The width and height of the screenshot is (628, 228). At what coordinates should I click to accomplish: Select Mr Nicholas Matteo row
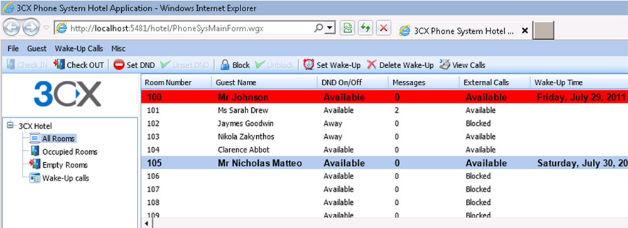point(384,163)
